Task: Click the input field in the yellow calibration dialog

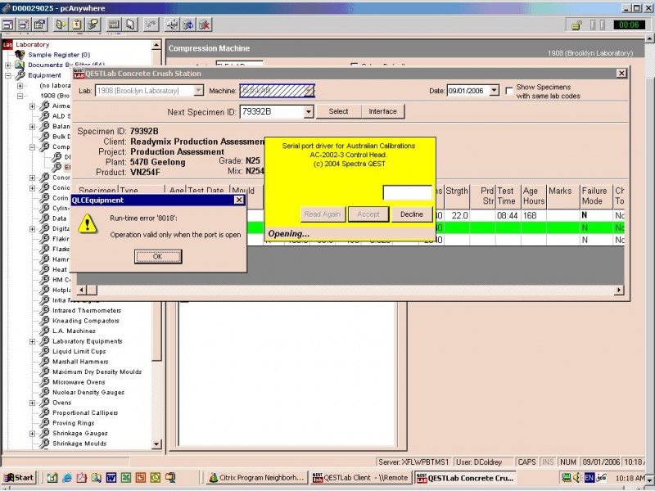Action: 407,191
